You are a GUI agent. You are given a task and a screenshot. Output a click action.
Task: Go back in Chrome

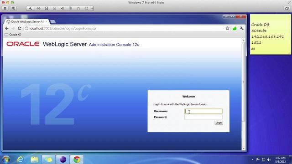coord(7,28)
